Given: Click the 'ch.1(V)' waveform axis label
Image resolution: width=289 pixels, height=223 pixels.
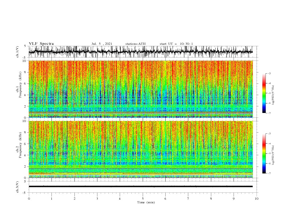Looking at the screenshot, I should 18,52.
